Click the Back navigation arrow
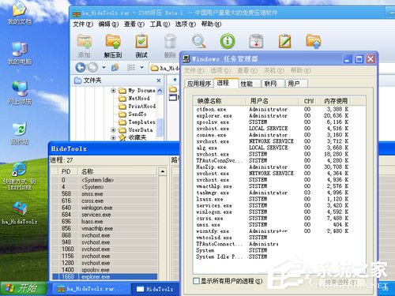Screen dimensions: 395x296 tap(81, 68)
